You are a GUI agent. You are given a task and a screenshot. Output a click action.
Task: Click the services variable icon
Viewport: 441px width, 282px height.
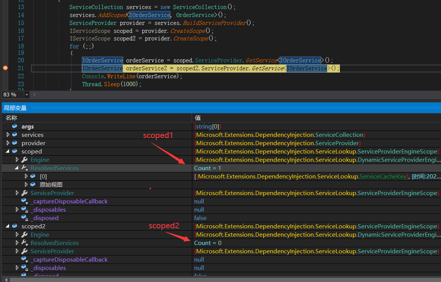pos(15,135)
